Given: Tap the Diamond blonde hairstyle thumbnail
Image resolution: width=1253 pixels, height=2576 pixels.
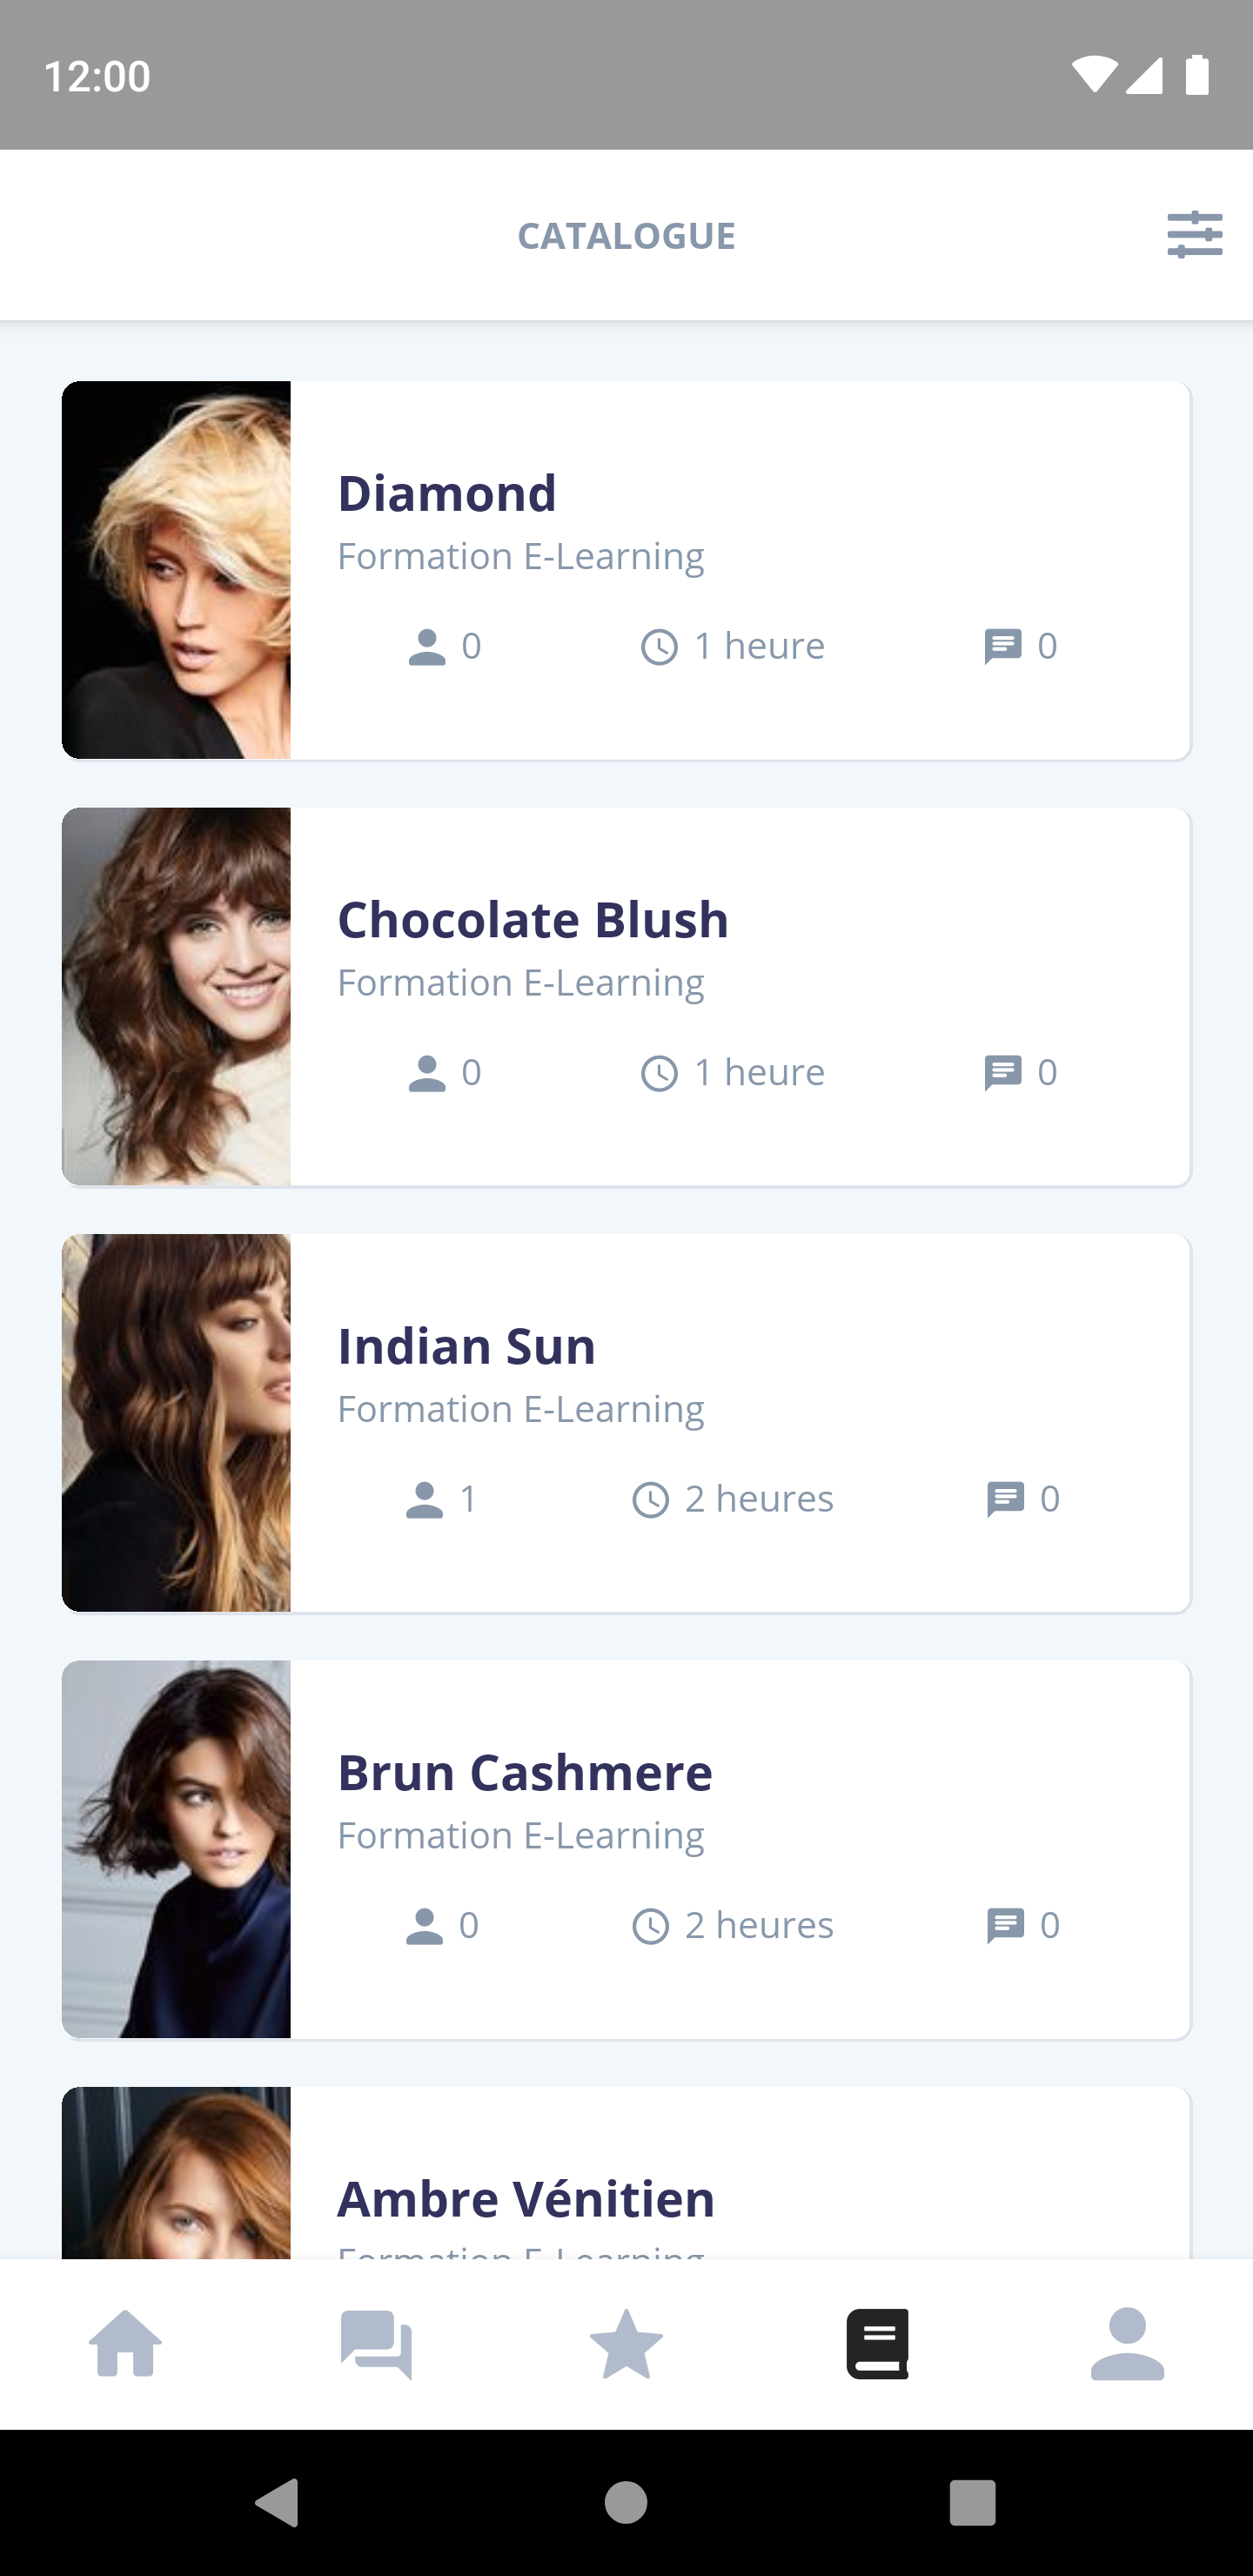Looking at the screenshot, I should pyautogui.click(x=176, y=570).
